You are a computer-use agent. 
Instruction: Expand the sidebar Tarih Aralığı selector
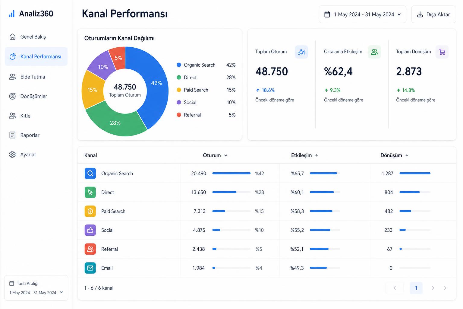(36, 288)
